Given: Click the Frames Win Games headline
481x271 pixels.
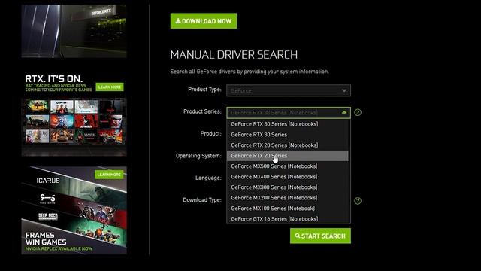Looking at the screenshot, I should point(46,239).
